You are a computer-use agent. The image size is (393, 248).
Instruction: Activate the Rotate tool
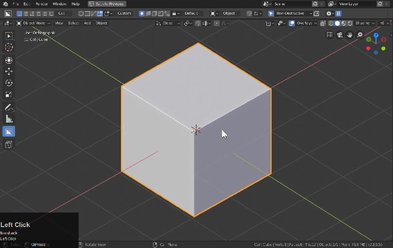[x=9, y=83]
